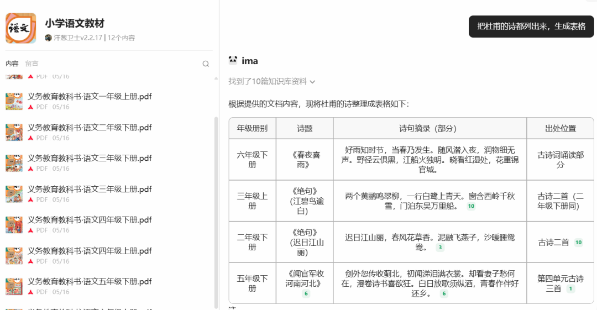Click PDF icon under 语文三年级下册.pdf
The width and height of the screenshot is (597, 310).
click(x=31, y=169)
